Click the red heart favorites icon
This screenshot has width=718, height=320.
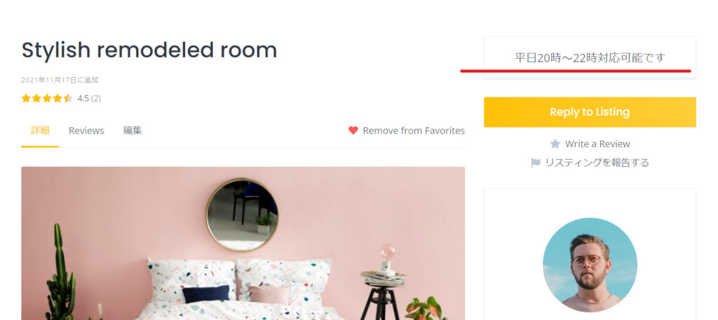pos(353,130)
